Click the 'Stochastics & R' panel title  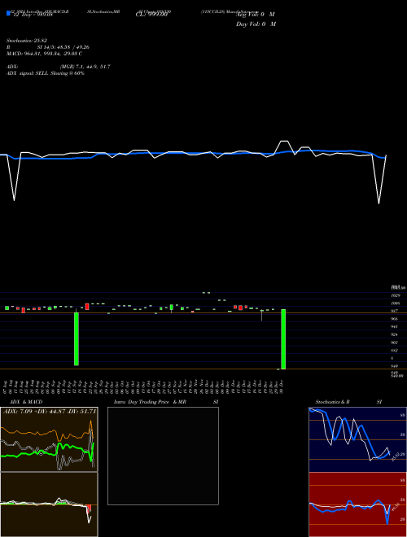coord(332,402)
